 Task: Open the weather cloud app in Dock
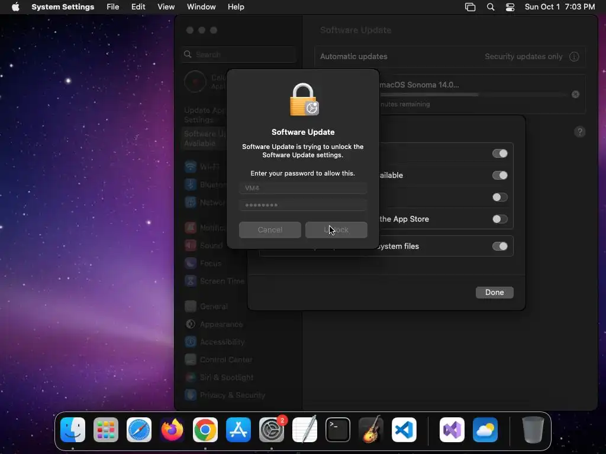(x=485, y=430)
